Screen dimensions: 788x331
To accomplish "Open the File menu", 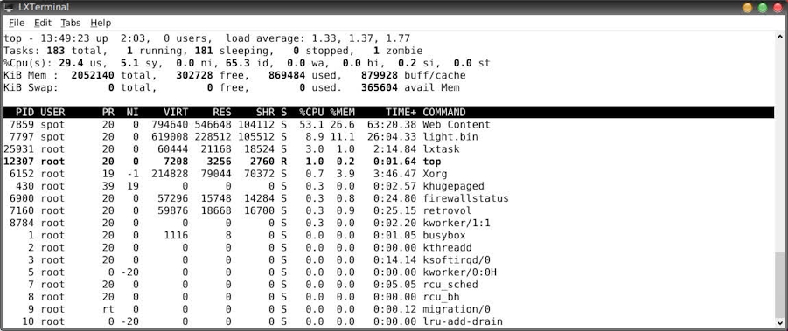I will point(17,23).
